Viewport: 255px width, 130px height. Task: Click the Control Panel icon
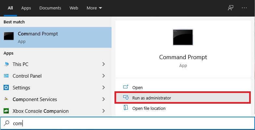tap(6, 76)
